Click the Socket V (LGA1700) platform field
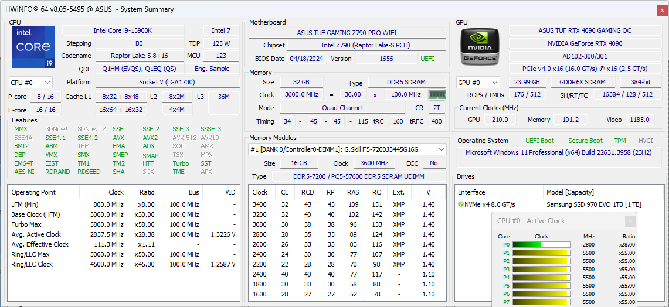 (167, 82)
